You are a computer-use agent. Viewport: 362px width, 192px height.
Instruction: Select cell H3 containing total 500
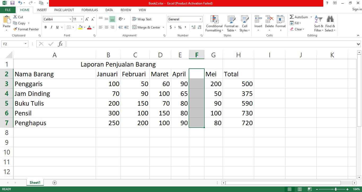(x=238, y=84)
